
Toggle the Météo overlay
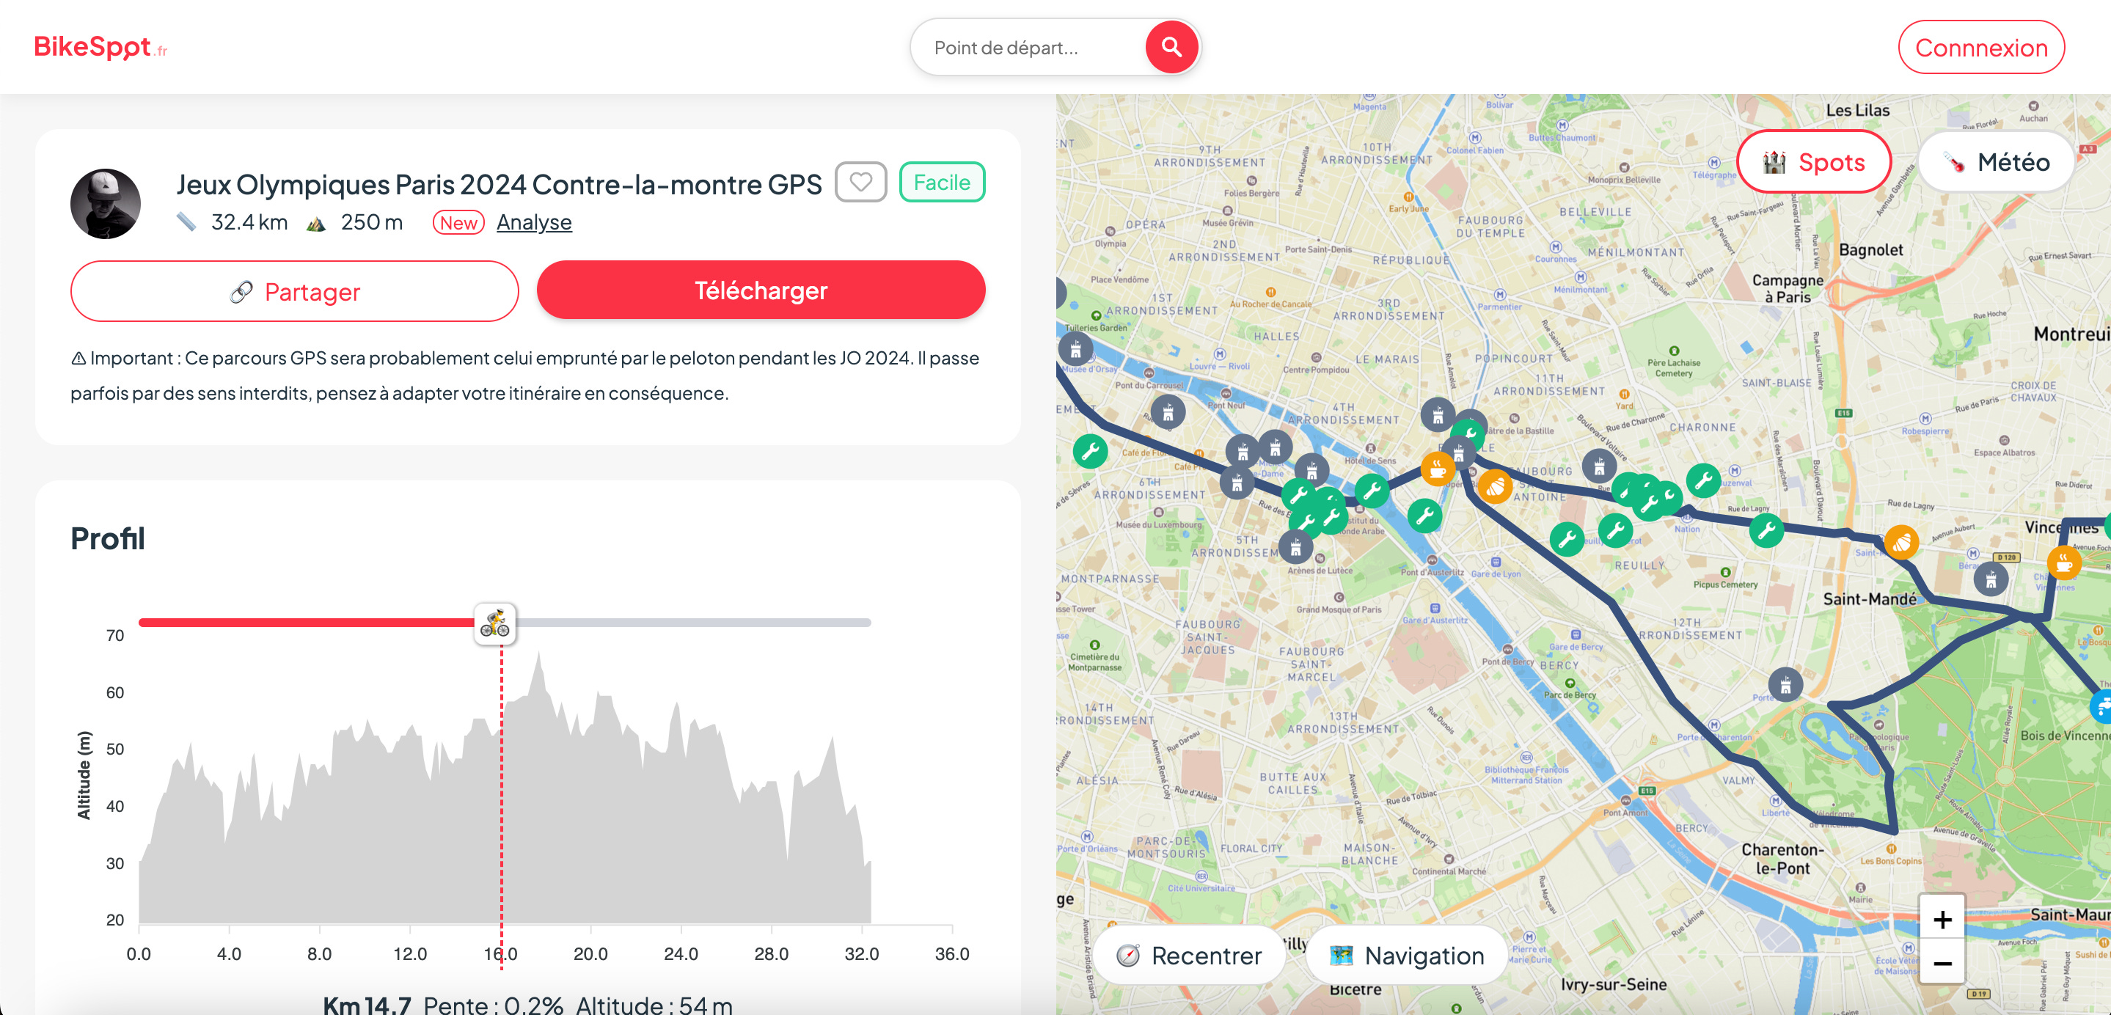coord(1997,161)
